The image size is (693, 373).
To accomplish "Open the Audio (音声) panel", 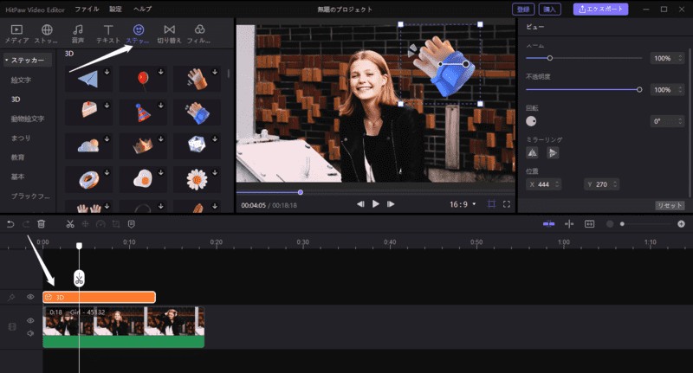I will tap(78, 34).
